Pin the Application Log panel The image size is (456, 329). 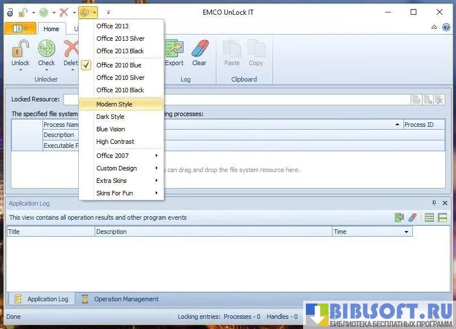click(434, 203)
